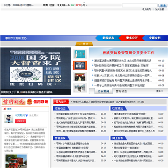Screen dimensions: 168x168
Task: Click 更多>> in the news panel
Action: 160,91
